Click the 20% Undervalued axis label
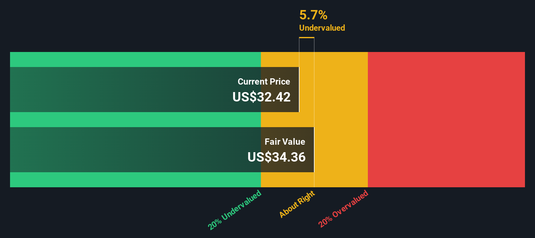The width and height of the screenshot is (535, 238). pos(235,210)
